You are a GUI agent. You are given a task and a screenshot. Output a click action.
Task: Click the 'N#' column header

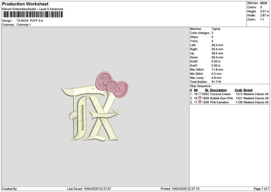(196, 90)
